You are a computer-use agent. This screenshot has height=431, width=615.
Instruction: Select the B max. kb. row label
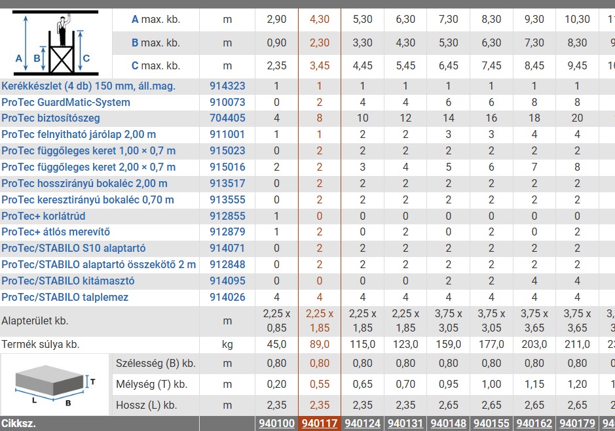[156, 43]
